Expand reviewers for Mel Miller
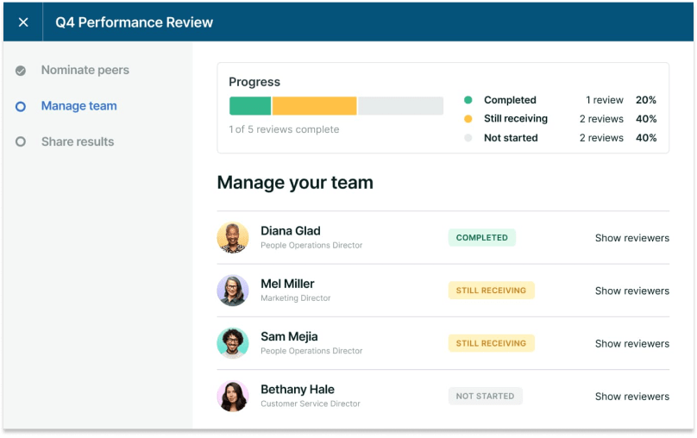This screenshot has width=697, height=438. pyautogui.click(x=631, y=291)
